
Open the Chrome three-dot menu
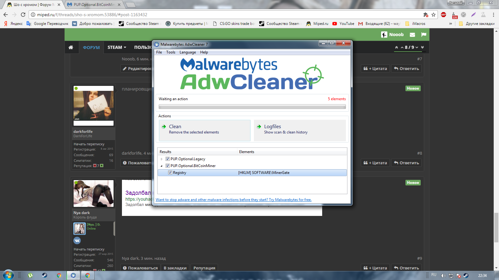point(493,15)
